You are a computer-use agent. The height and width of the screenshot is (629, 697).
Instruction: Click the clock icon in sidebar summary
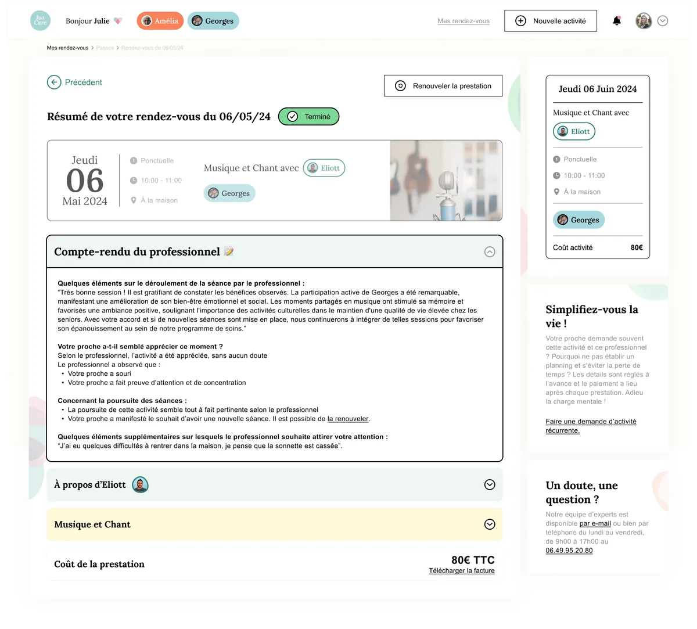556,175
